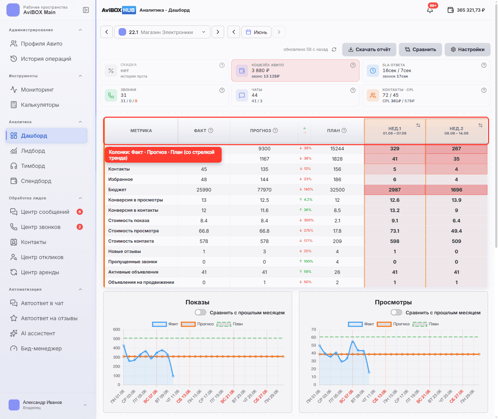Toggle month comparison for Просмотры chart
Screen dimensions: 498x419
click(x=396, y=312)
